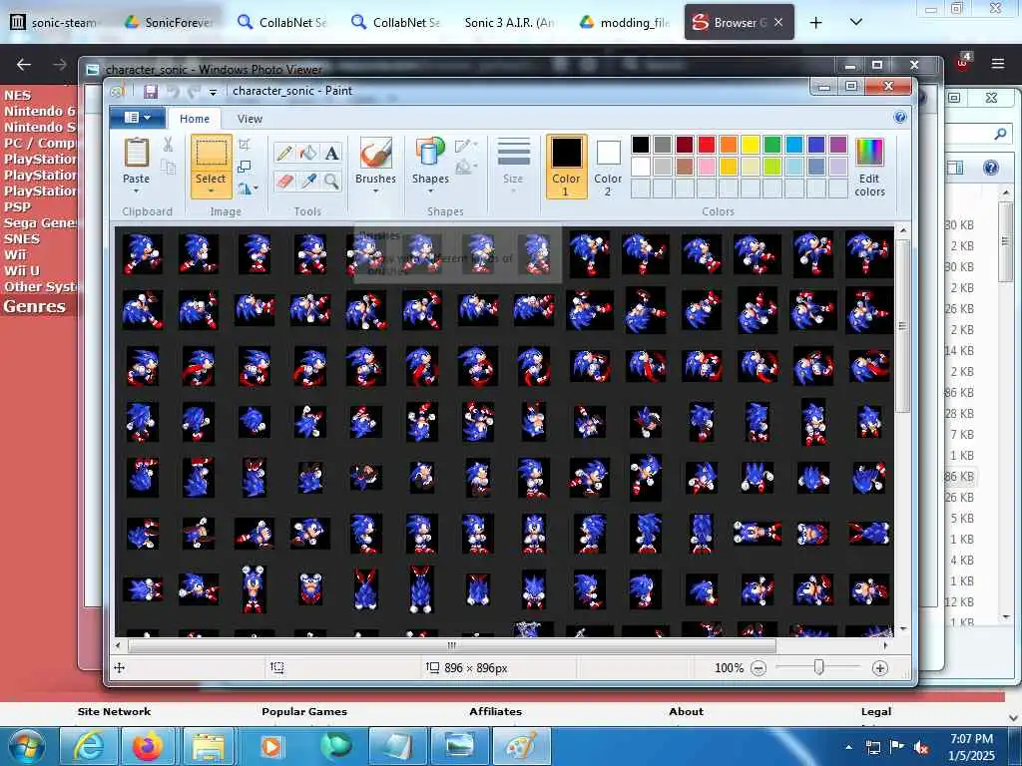
Task: Open the Paint file menu button
Action: [137, 118]
